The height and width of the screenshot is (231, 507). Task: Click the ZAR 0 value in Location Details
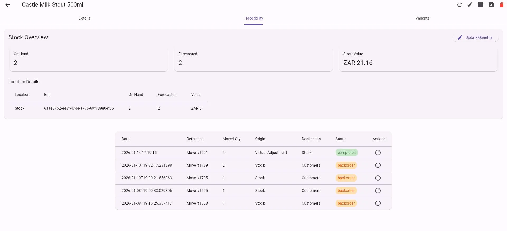pyautogui.click(x=196, y=108)
